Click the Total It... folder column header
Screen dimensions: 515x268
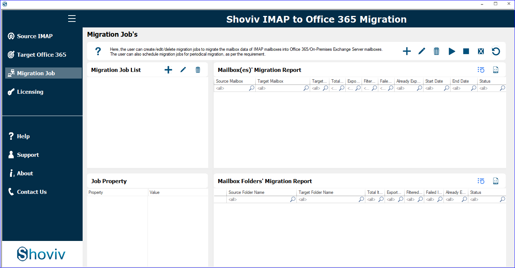pos(375,192)
